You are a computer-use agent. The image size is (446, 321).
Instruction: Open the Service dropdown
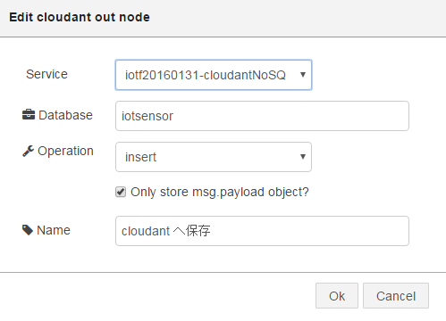pyautogui.click(x=214, y=75)
